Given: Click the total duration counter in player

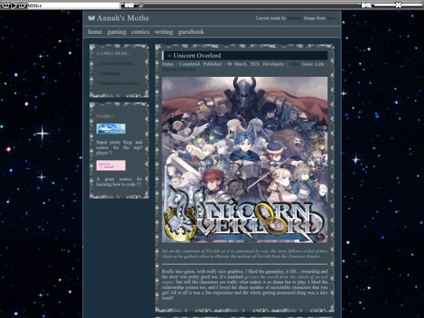Looking at the screenshot, I should [x=366, y=5].
